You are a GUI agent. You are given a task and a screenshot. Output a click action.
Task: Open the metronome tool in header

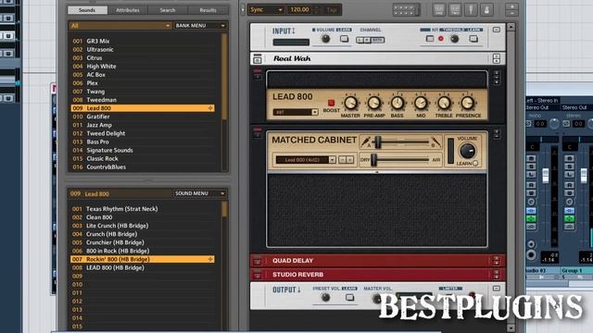(486, 9)
